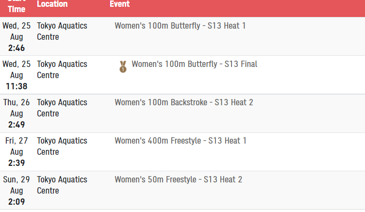Click the Fri, 27 Aug date
Screen dimensions: 365x212
tap(17, 146)
